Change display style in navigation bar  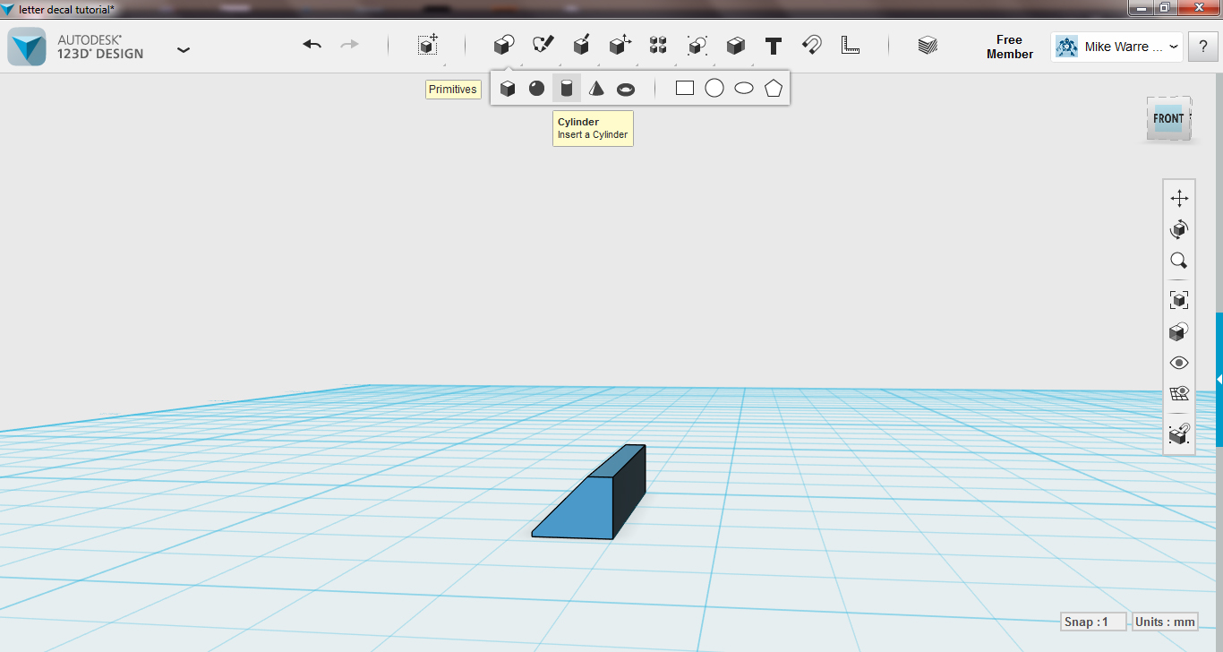[x=1179, y=331]
